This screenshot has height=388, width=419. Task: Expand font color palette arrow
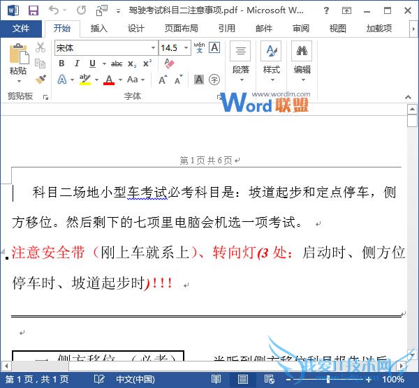(120, 80)
